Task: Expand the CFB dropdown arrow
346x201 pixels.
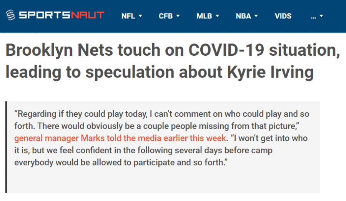Action: (x=178, y=16)
